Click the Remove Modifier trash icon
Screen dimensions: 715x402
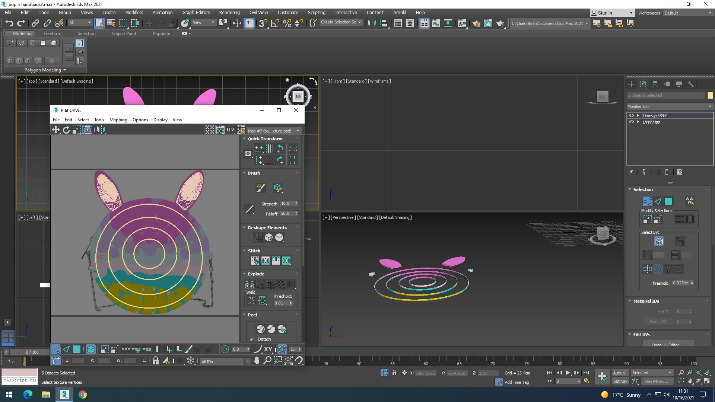pos(667,172)
